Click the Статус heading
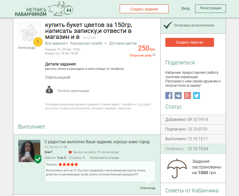 tap(173, 107)
